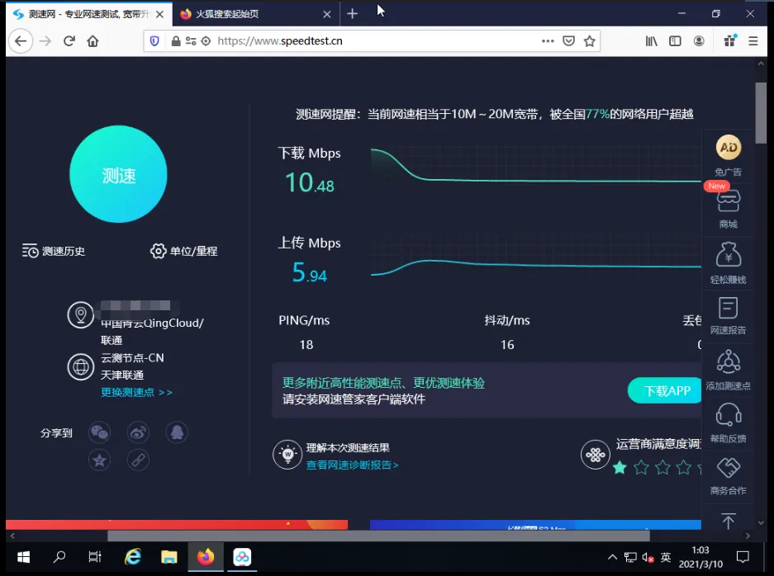Screen dimensions: 774x576
Task: Give one star in satisfaction survey
Action: 620,467
